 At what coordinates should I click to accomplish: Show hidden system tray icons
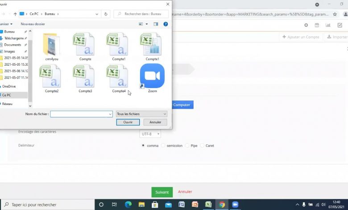298,205
